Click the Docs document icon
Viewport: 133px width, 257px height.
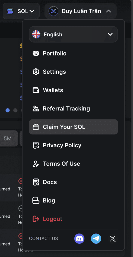point(36,182)
